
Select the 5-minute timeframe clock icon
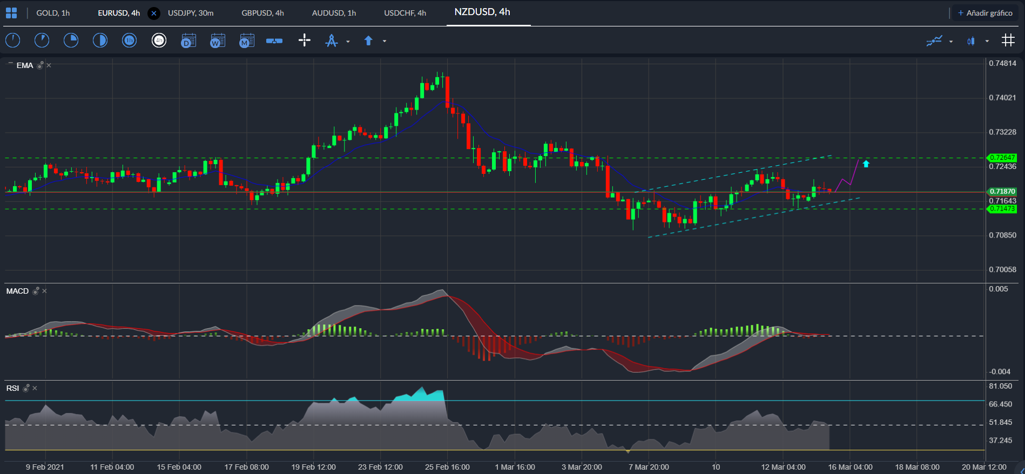tap(42, 40)
